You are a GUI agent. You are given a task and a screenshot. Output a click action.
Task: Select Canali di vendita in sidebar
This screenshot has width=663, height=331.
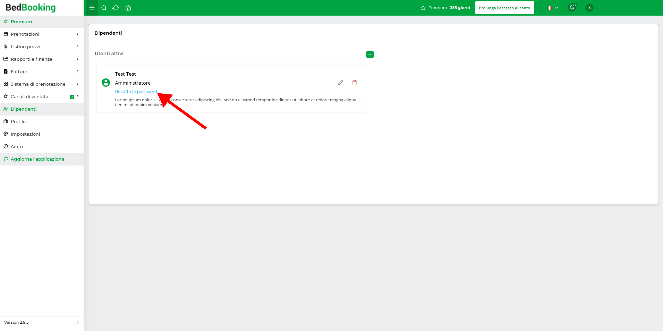click(x=29, y=96)
